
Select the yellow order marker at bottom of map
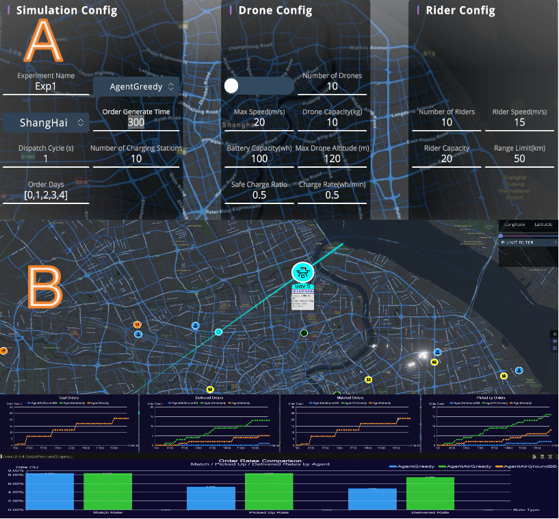tap(210, 389)
